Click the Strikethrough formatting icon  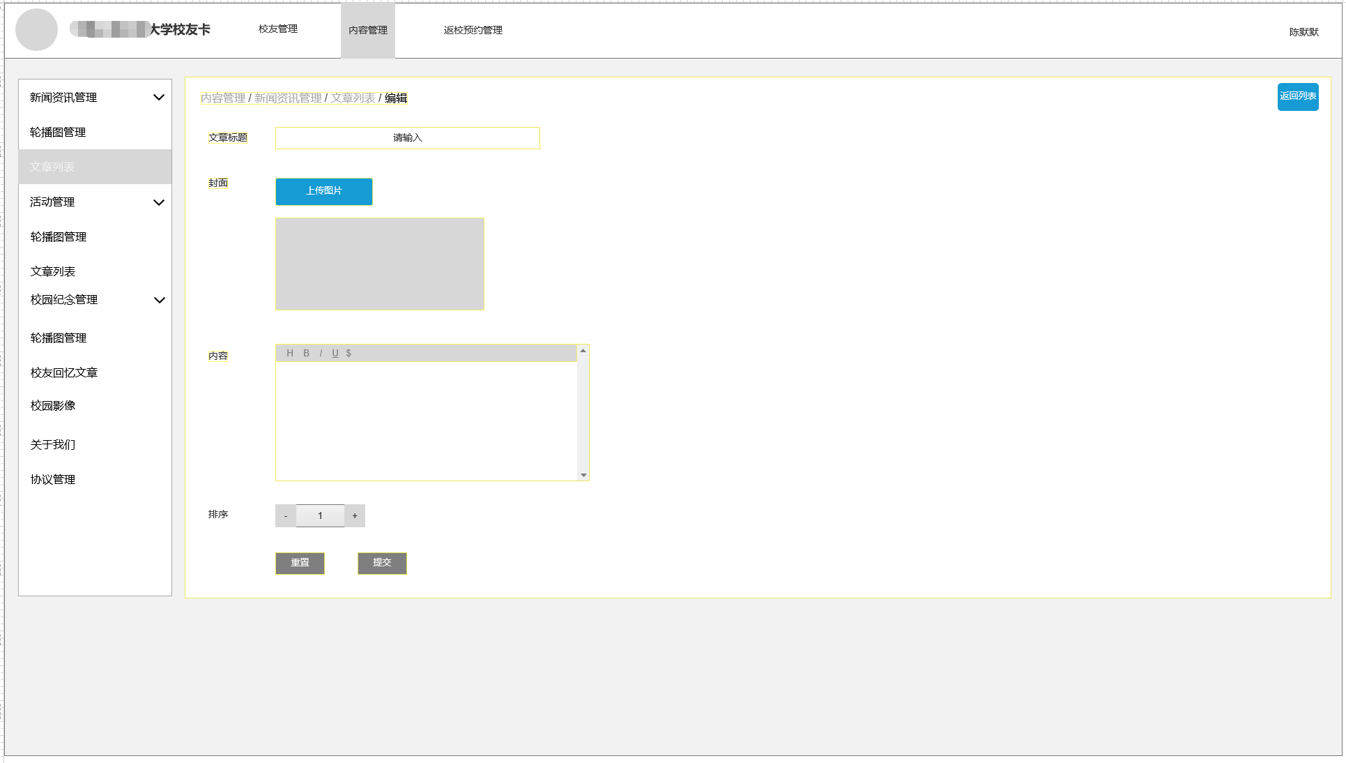[x=349, y=354]
